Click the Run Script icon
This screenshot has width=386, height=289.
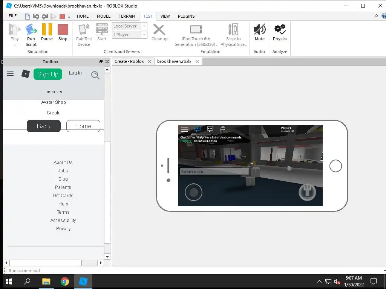pyautogui.click(x=31, y=29)
